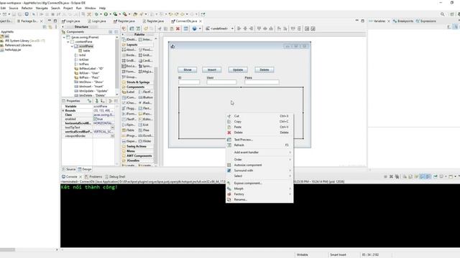Click the Pass text field in form
Screen dimensions: 460x258
[x=262, y=82]
